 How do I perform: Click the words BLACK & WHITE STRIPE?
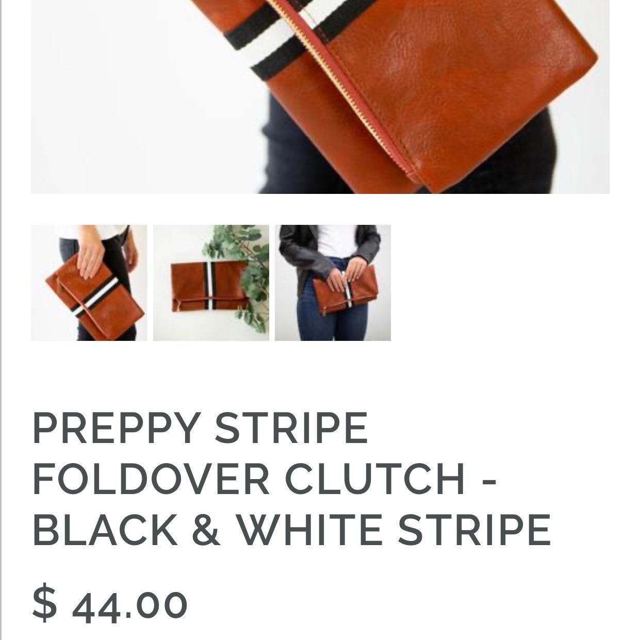point(292,530)
